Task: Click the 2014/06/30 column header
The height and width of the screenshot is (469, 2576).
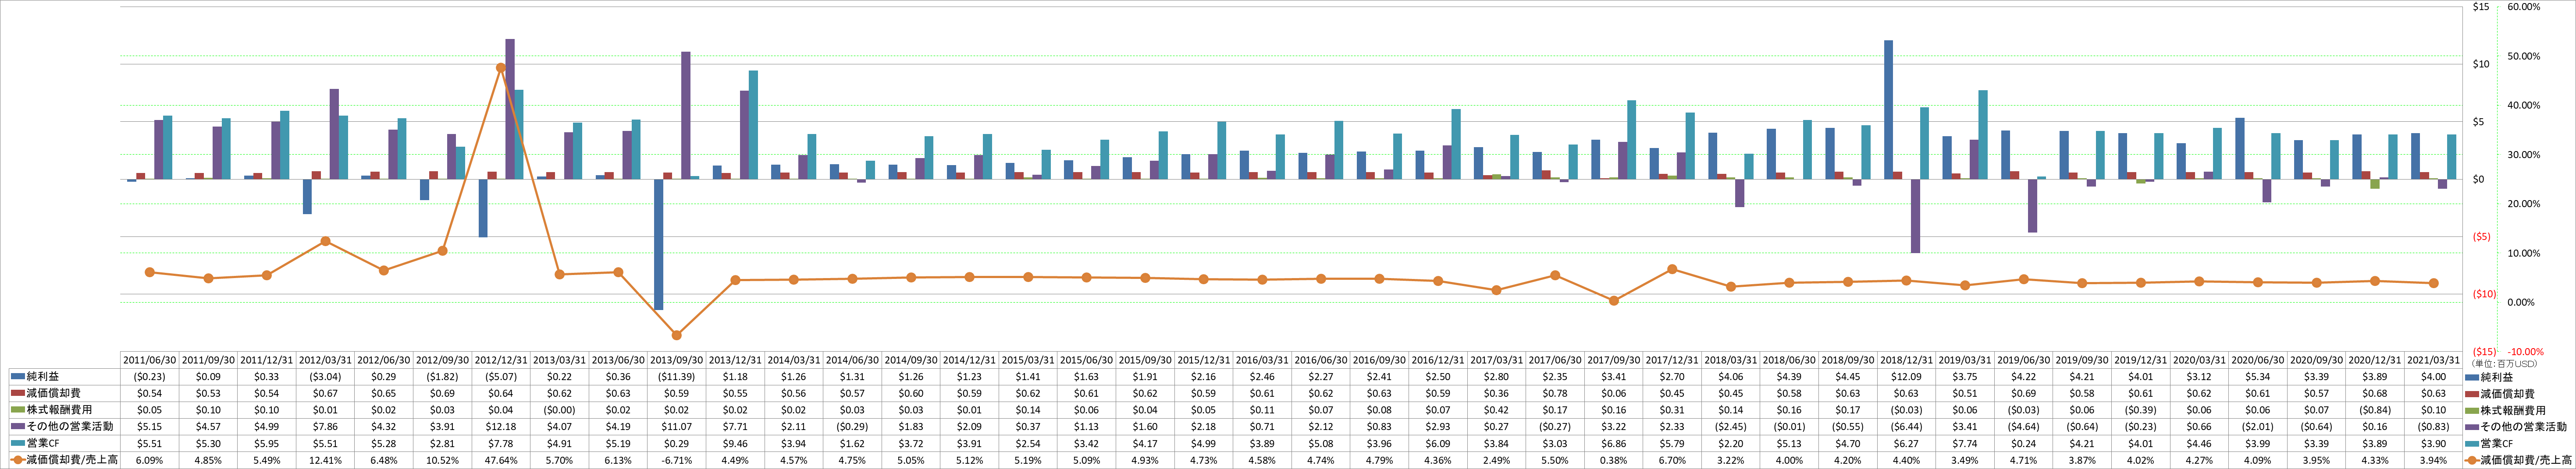Action: point(851,360)
